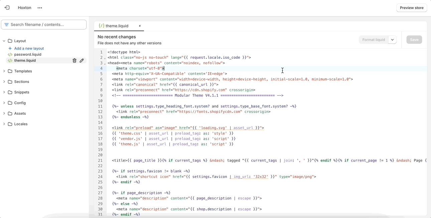The height and width of the screenshot is (218, 431).
Task: Click the title tag line 21
Action: [269, 160]
